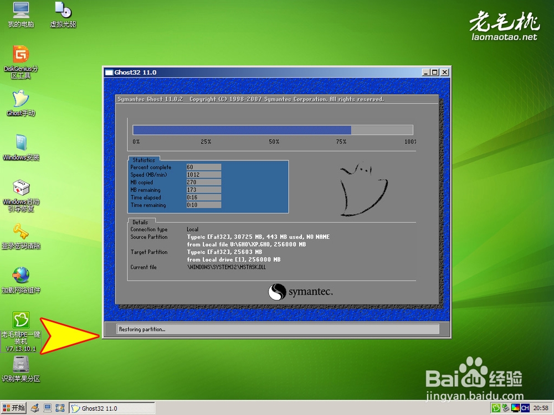Maximize the Ghost32 11.0 window
This screenshot has width=554, height=415.
pos(435,72)
